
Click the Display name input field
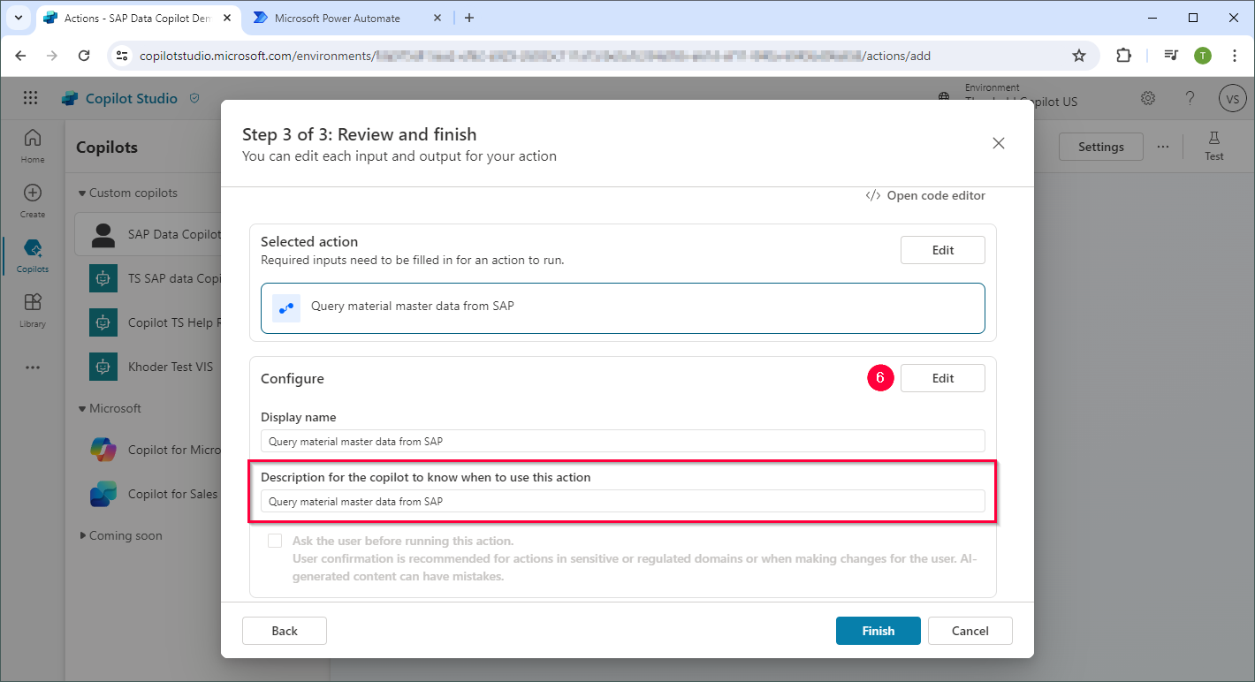pos(623,441)
